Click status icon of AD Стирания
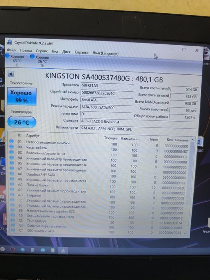The width and height of the screenshot is (210, 280). 12,194
